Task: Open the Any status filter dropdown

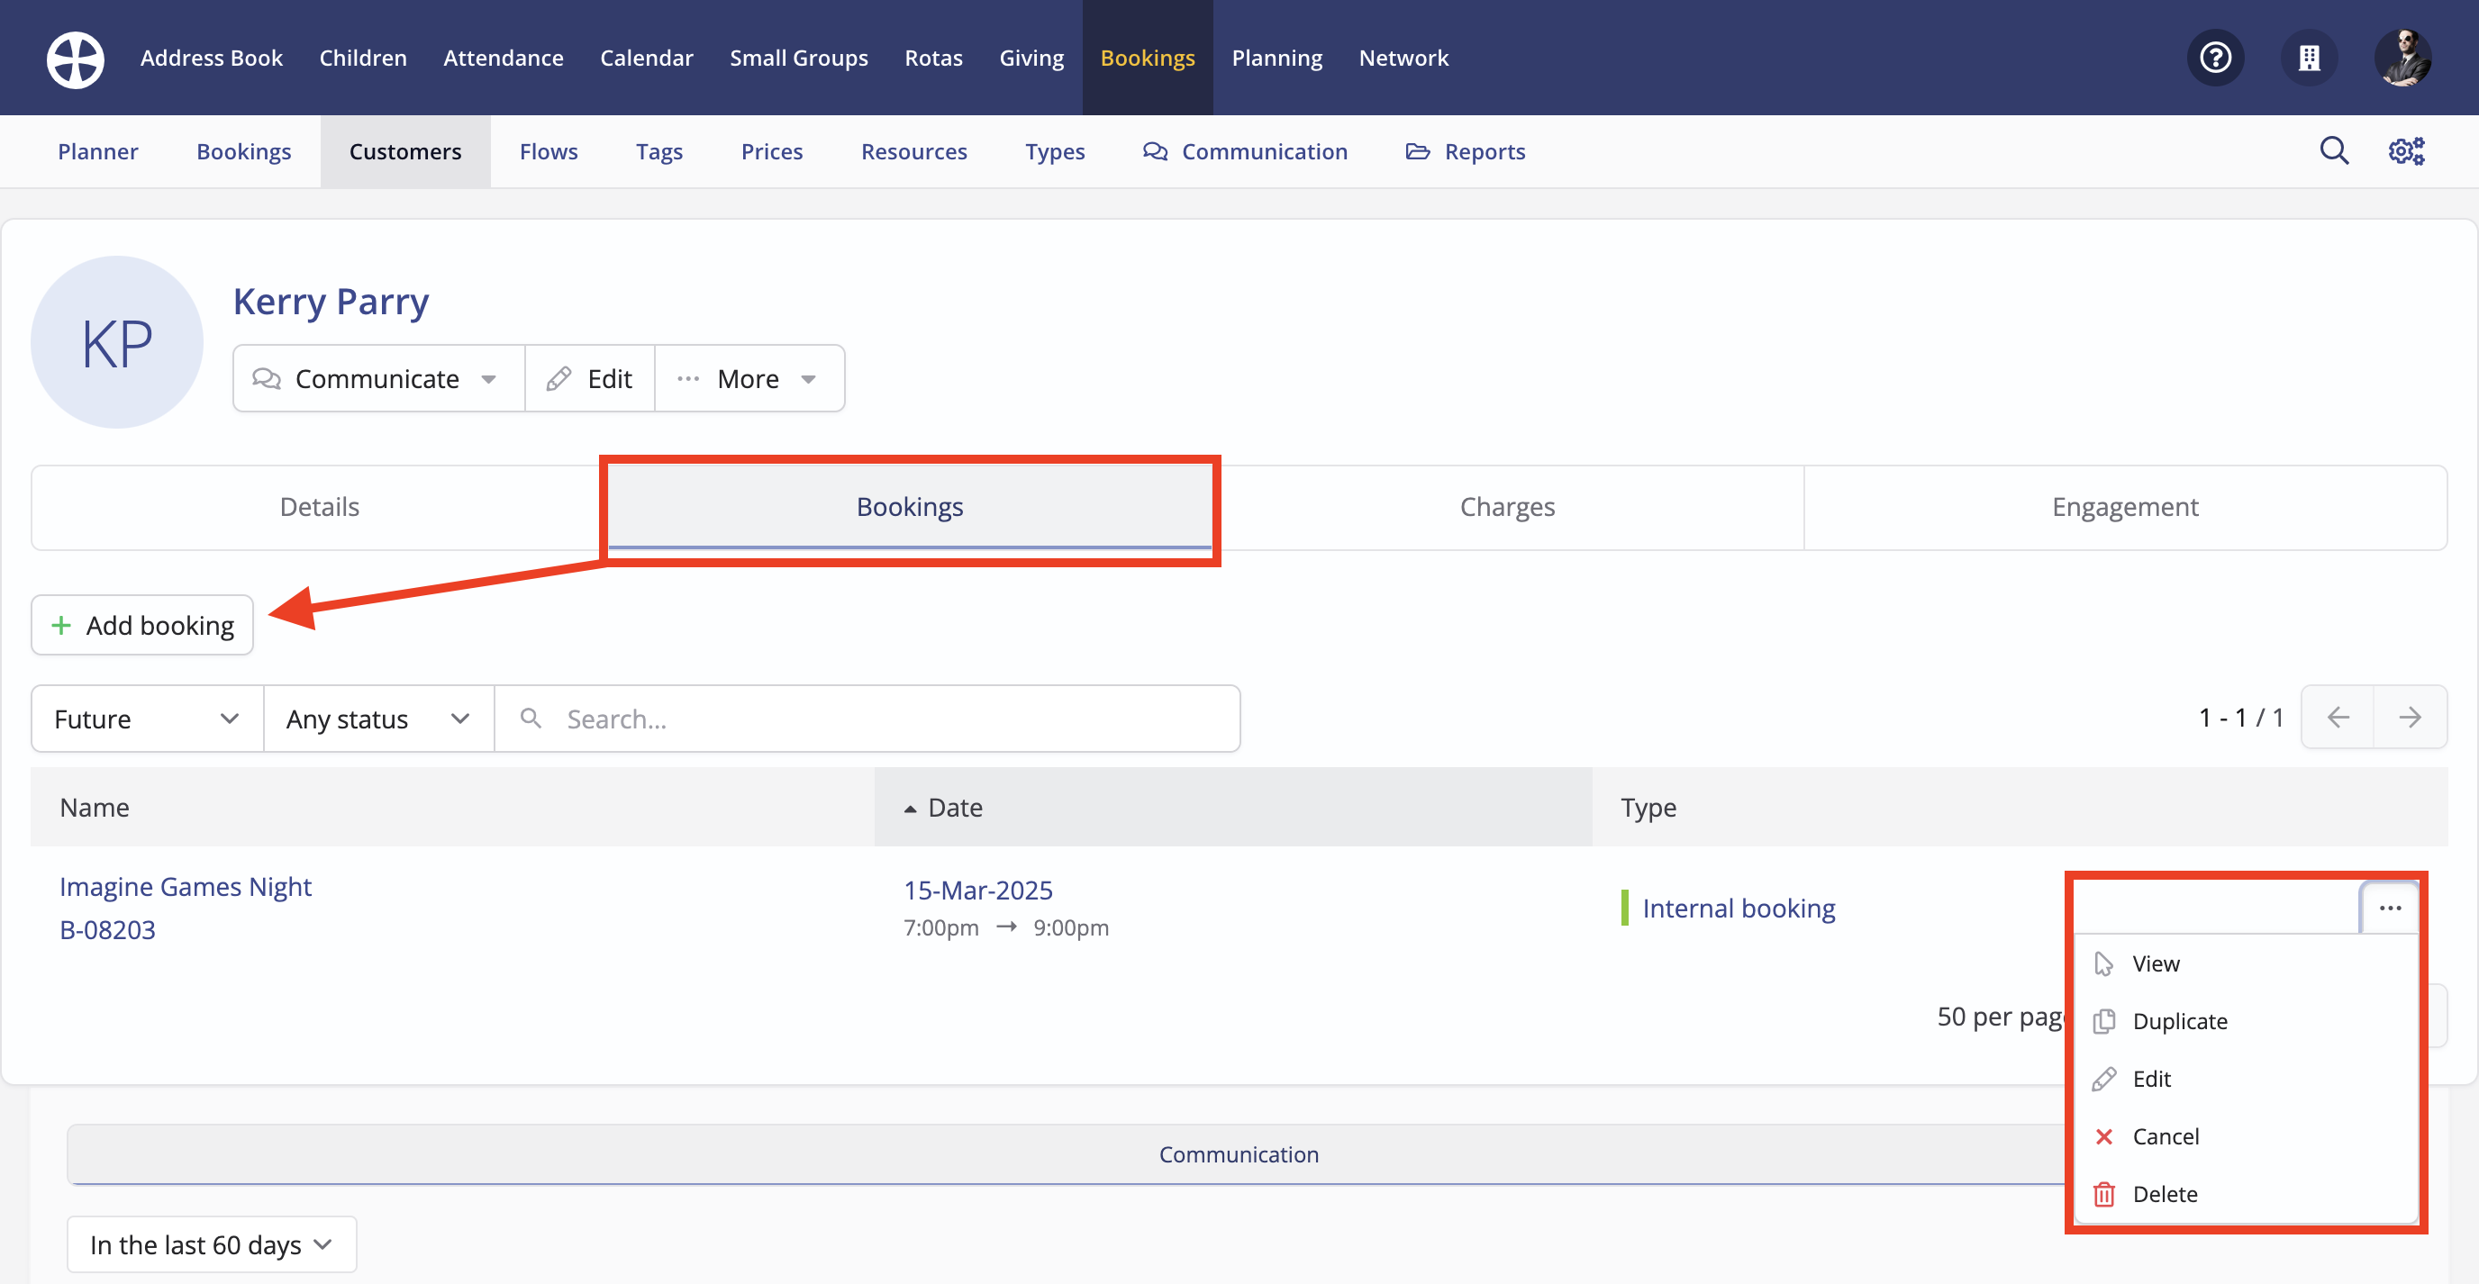Action: (x=377, y=719)
